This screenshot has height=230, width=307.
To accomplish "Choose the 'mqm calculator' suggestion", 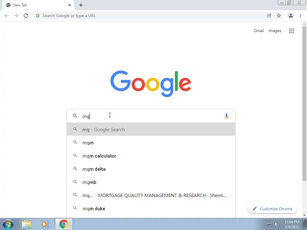I will point(151,156).
